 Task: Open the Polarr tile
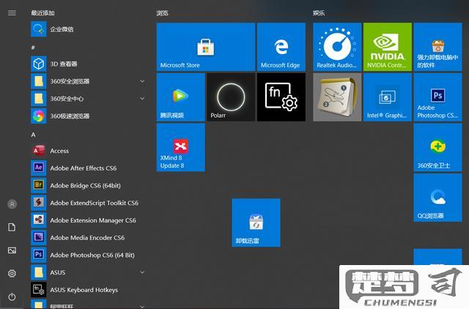coord(231,97)
